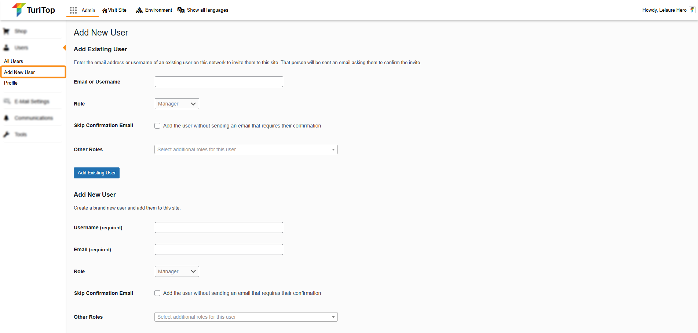The height and width of the screenshot is (333, 698).
Task: Click the Show all languages translate icon
Action: point(181,10)
